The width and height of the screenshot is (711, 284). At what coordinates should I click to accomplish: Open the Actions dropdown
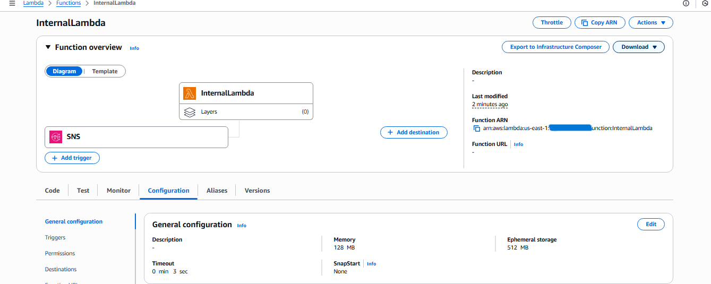pyautogui.click(x=651, y=23)
